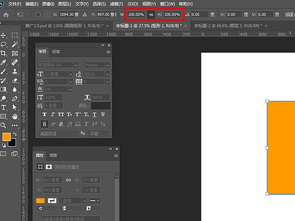295x221 pixels.
Task: Collapse the Character panel with double arrows
Action: coord(103,45)
